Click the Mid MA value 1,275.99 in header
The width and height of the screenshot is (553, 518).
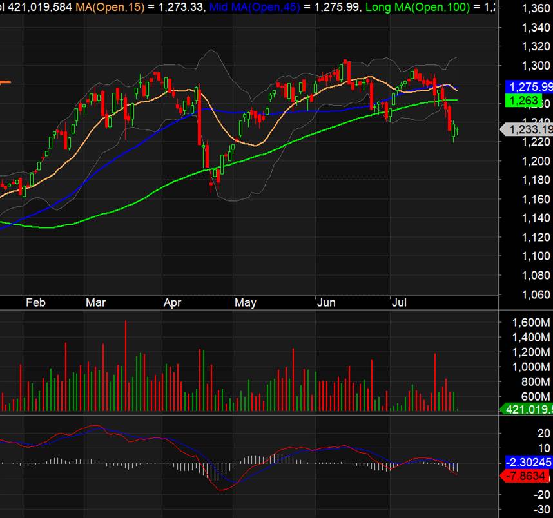tap(337, 7)
